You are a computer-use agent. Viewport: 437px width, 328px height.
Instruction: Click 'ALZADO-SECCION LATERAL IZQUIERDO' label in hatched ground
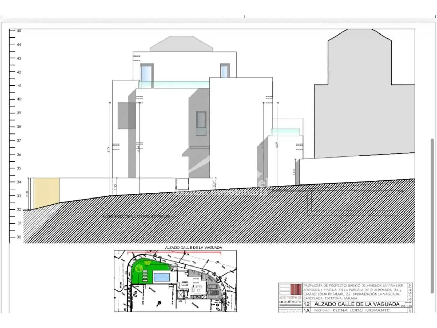pos(136,216)
